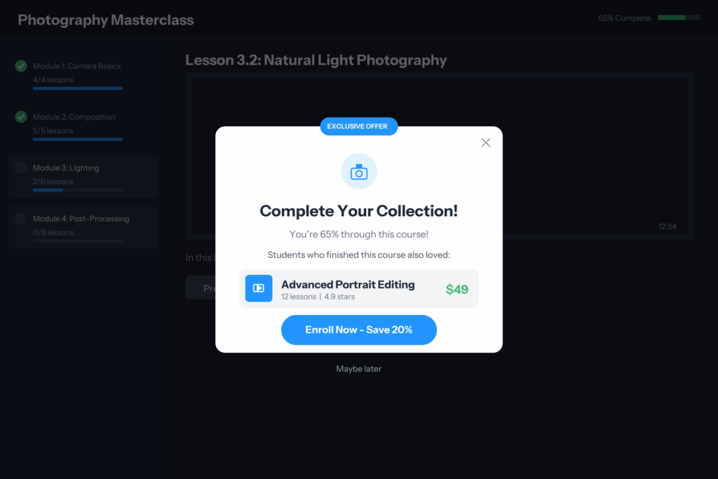Image resolution: width=718 pixels, height=479 pixels.
Task: Click the Photography Masterclass title
Action: point(106,20)
